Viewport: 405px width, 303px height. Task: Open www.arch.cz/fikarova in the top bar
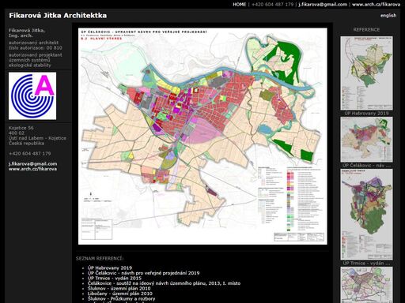tap(376, 5)
